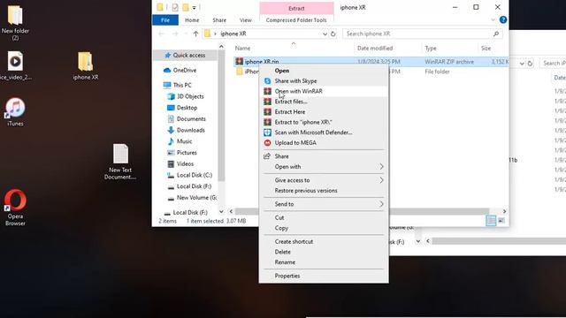Launch Opera Browser desktop shortcut
566x318 pixels.
tap(15, 208)
